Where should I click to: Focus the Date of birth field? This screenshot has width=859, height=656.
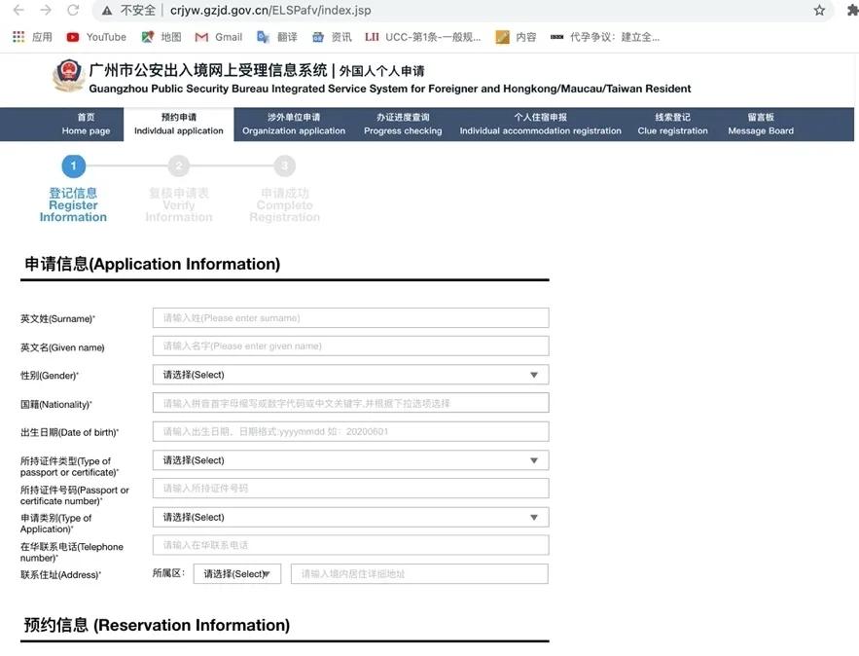[350, 432]
